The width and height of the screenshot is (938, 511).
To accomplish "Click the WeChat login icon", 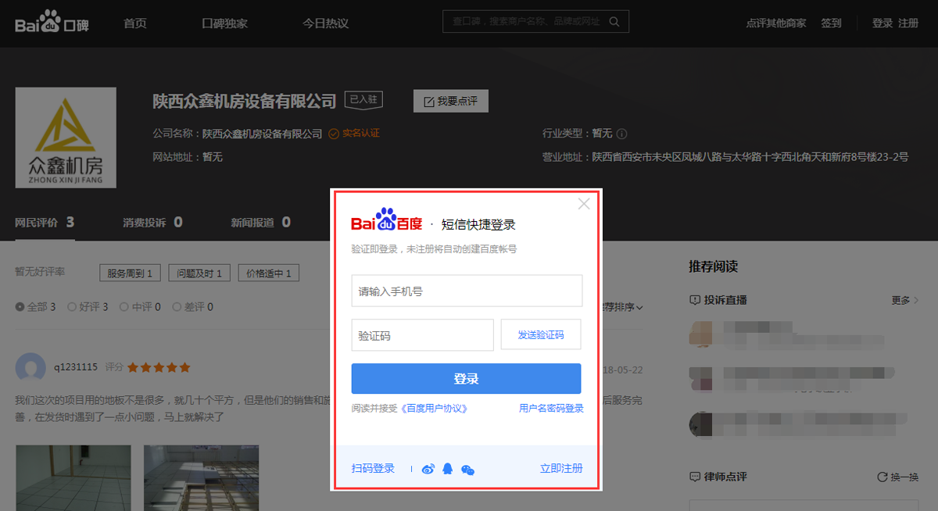I will pos(467,470).
